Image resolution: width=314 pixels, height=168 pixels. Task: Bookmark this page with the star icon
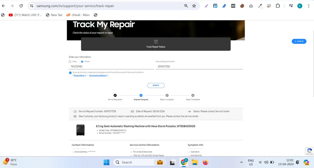tap(194, 6)
